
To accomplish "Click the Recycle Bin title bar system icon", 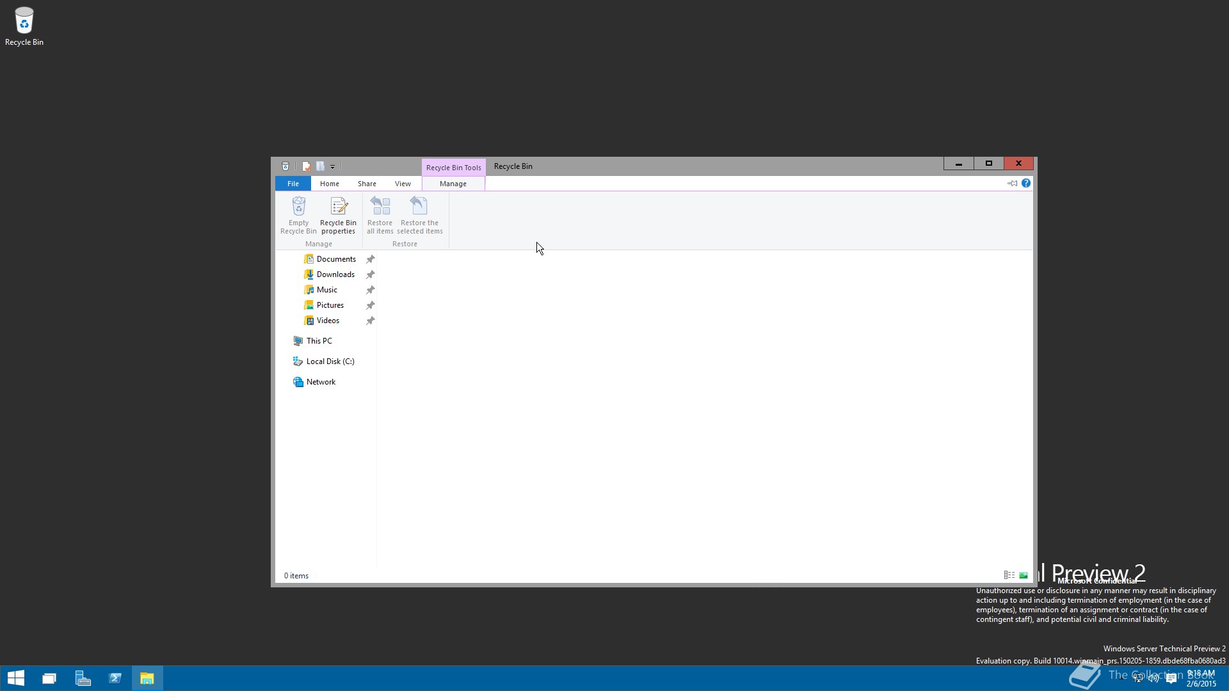I will (x=285, y=166).
